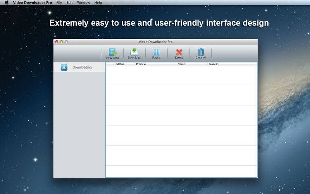Open the Help menu
The height and width of the screenshot is (194, 310).
[x=98, y=3]
